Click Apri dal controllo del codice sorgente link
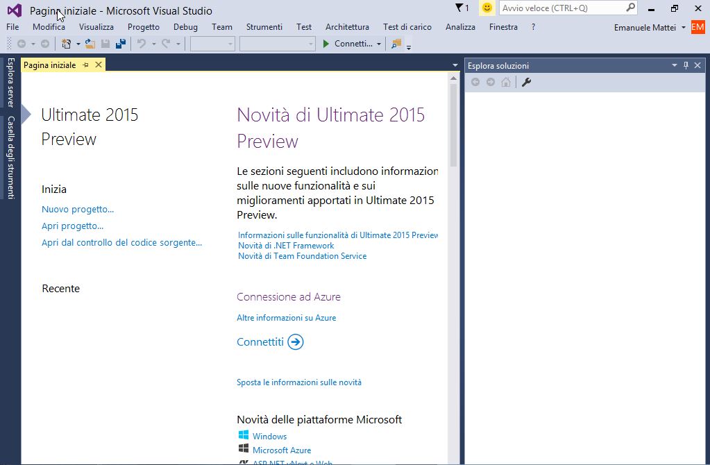710x465 pixels. point(122,243)
